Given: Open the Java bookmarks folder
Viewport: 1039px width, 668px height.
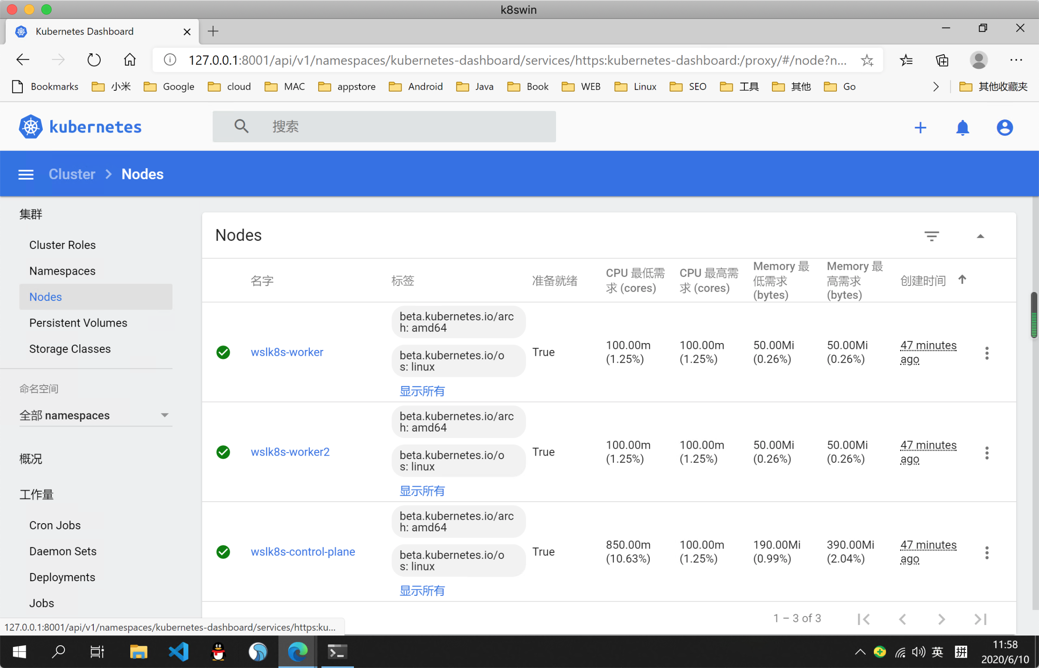Looking at the screenshot, I should (475, 87).
